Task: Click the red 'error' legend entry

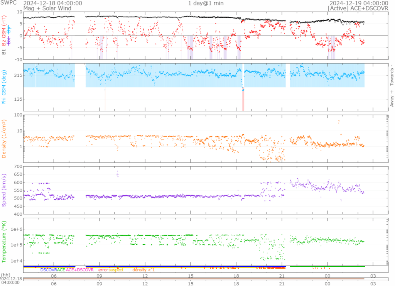Action: [103, 270]
